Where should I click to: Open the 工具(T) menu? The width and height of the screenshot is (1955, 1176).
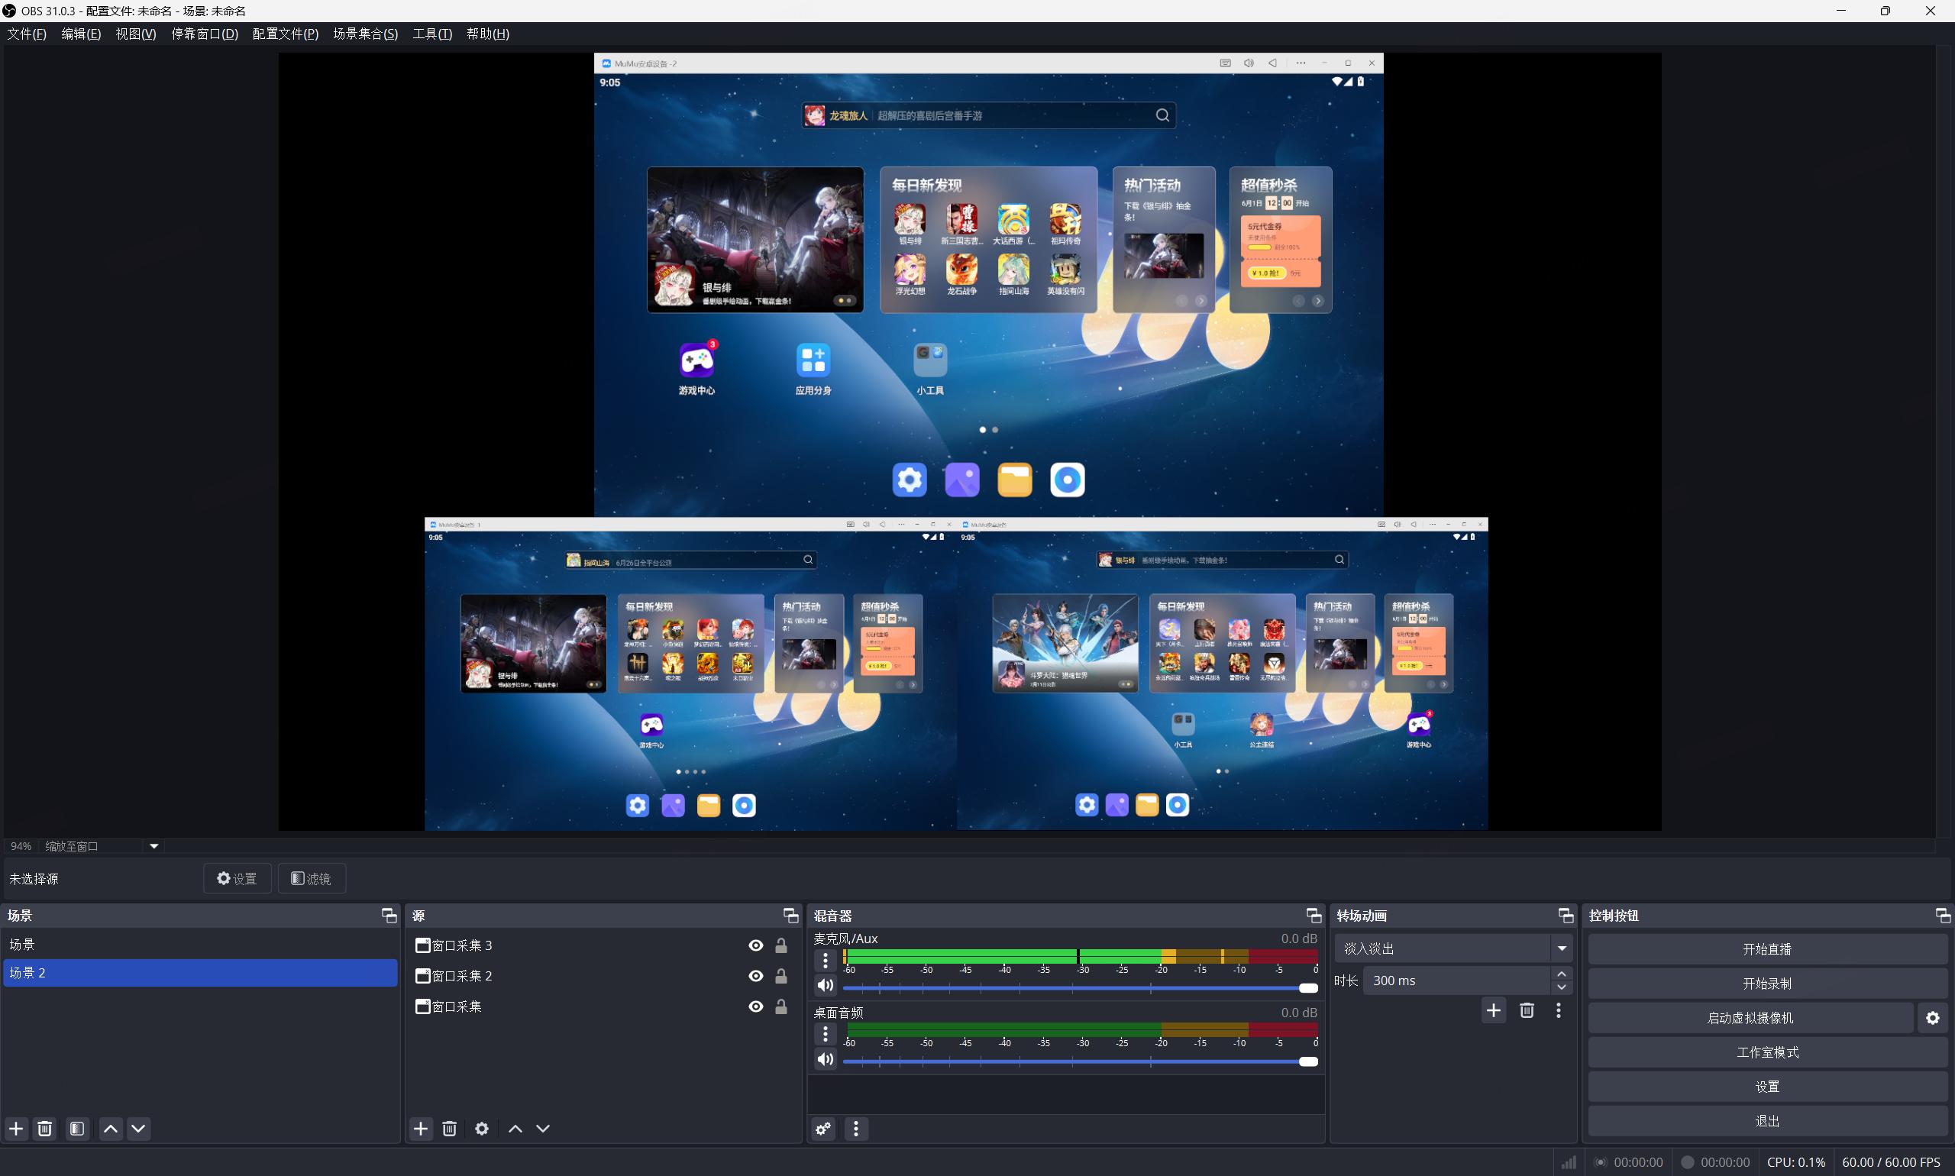(432, 34)
